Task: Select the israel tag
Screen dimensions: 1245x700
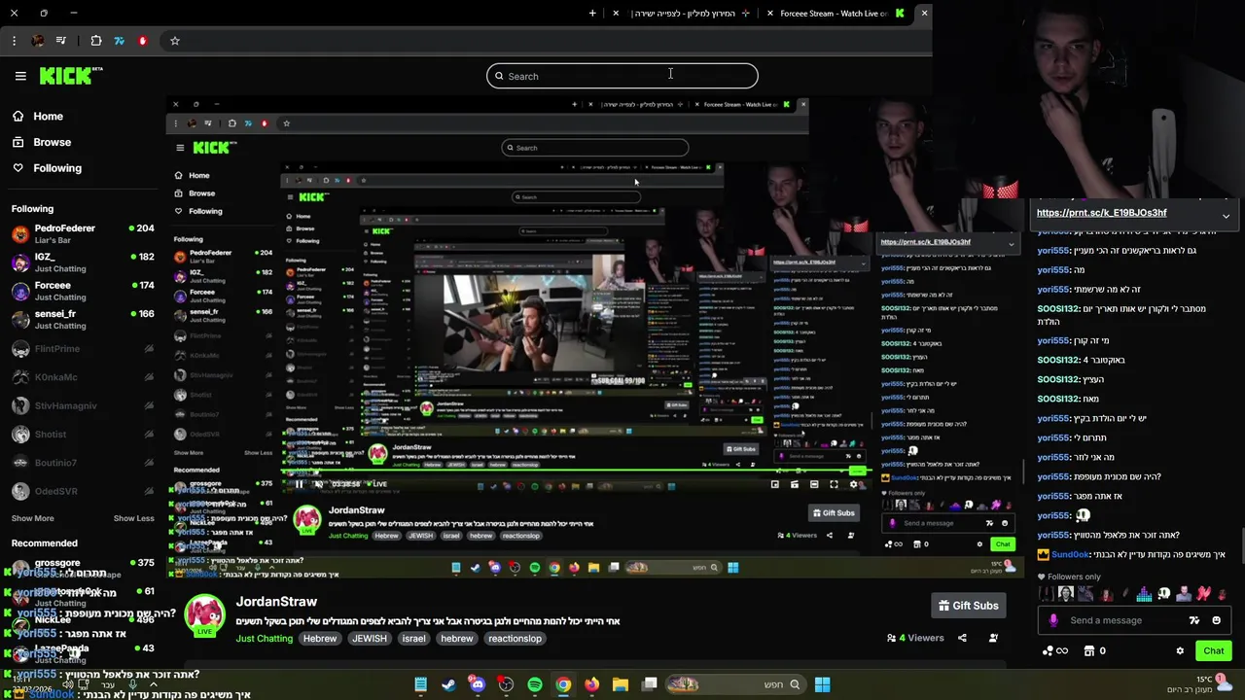Action: click(x=414, y=639)
